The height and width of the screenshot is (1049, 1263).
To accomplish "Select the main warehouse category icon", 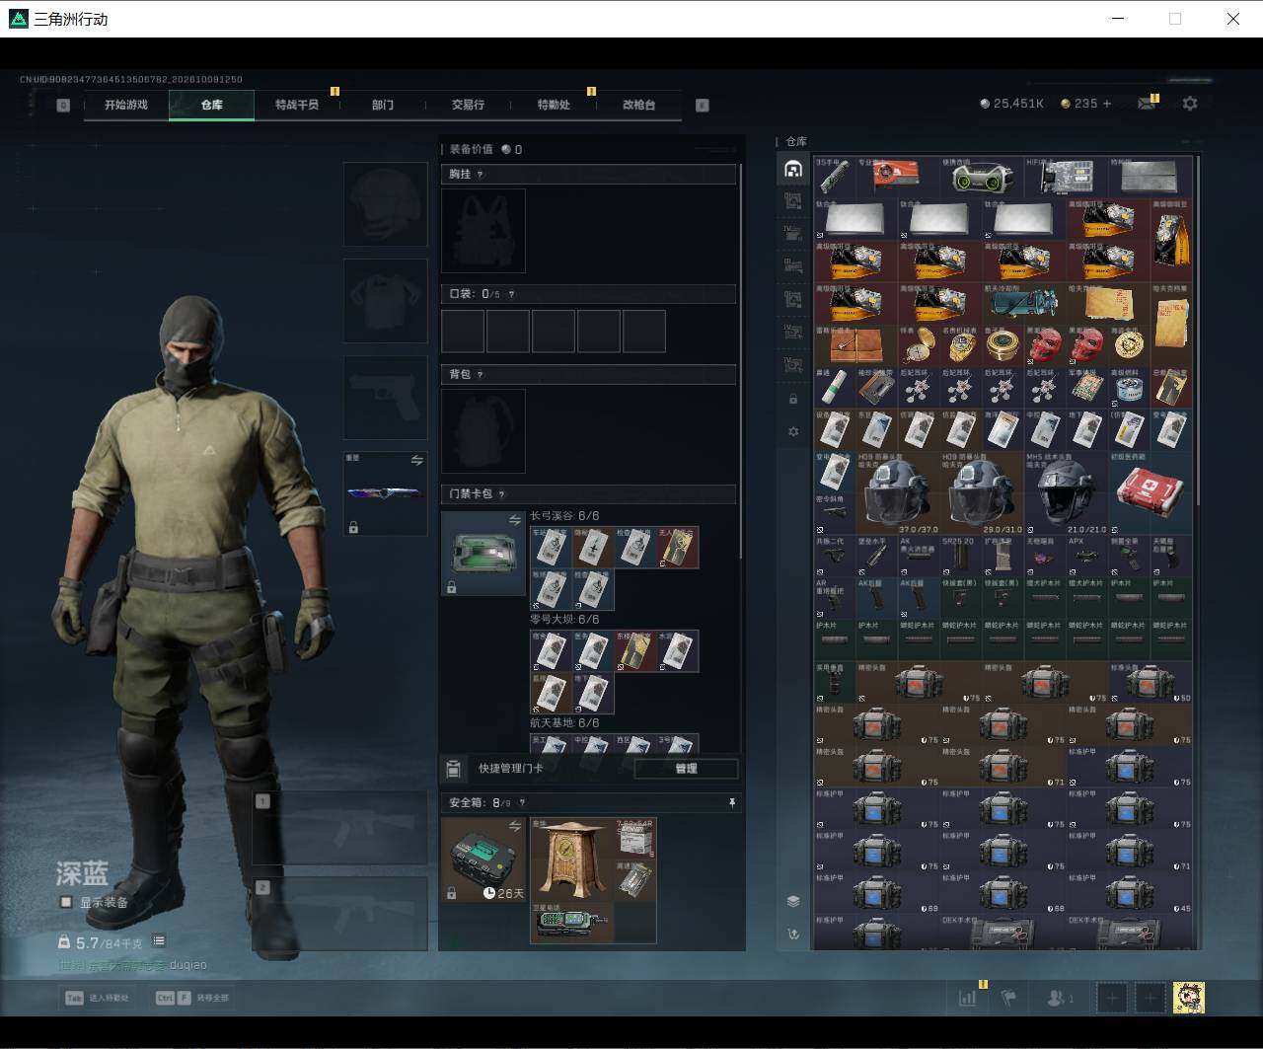I will tap(792, 169).
